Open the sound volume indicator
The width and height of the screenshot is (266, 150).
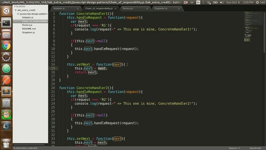[x=222, y=2]
